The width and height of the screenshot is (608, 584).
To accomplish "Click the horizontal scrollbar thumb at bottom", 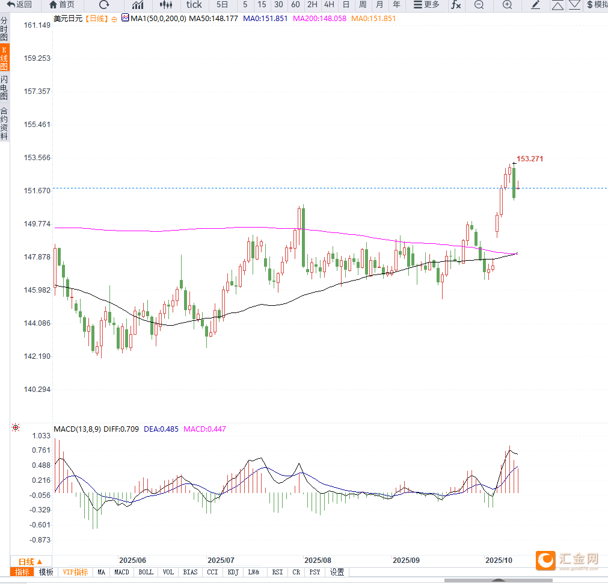I will pyautogui.click(x=499, y=580).
